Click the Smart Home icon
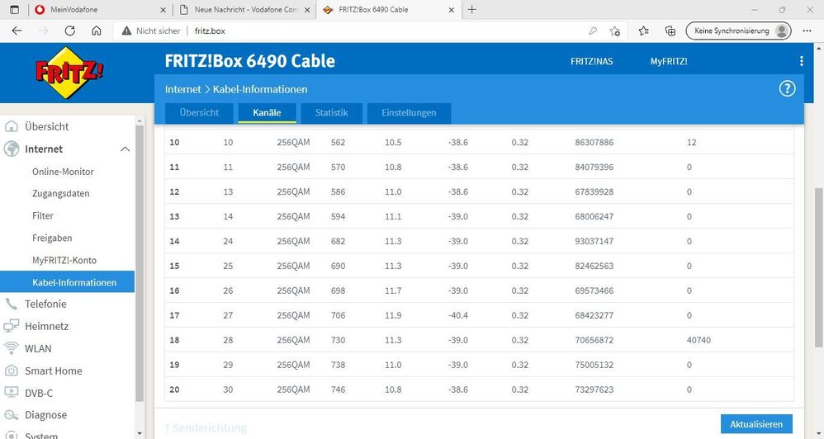This screenshot has width=824, height=439. click(x=11, y=371)
